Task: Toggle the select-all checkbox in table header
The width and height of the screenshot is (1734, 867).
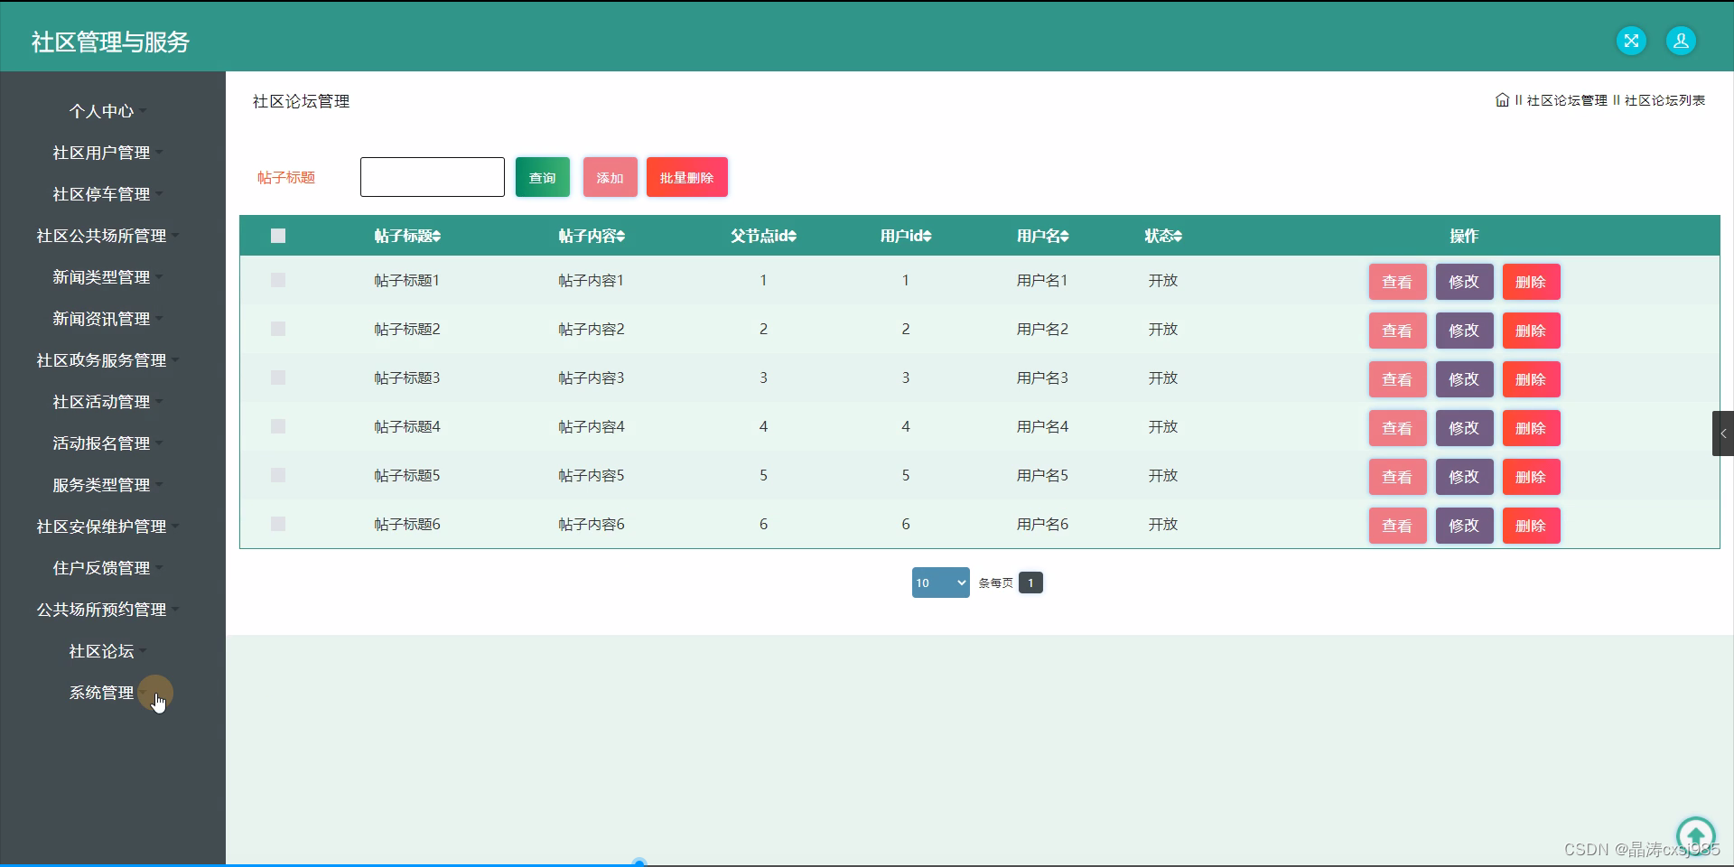Action: coord(278,236)
